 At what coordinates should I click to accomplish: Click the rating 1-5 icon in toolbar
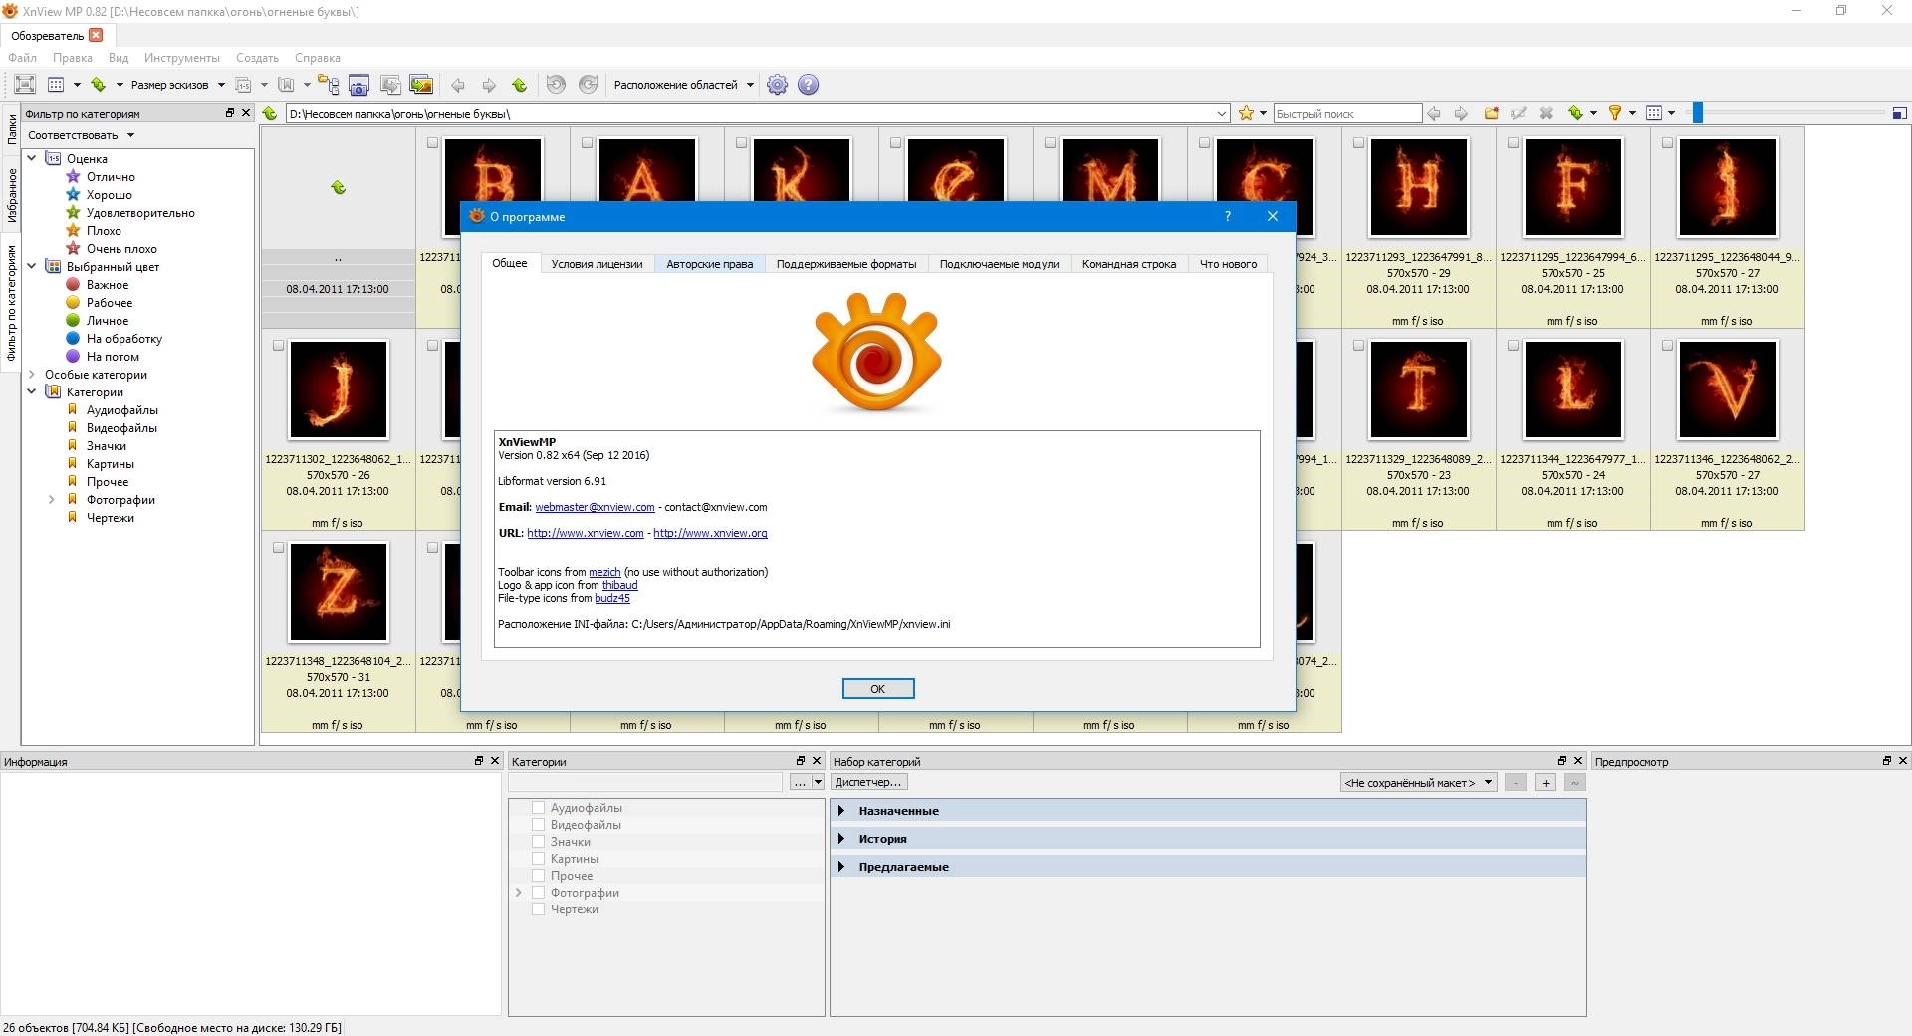[x=243, y=85]
